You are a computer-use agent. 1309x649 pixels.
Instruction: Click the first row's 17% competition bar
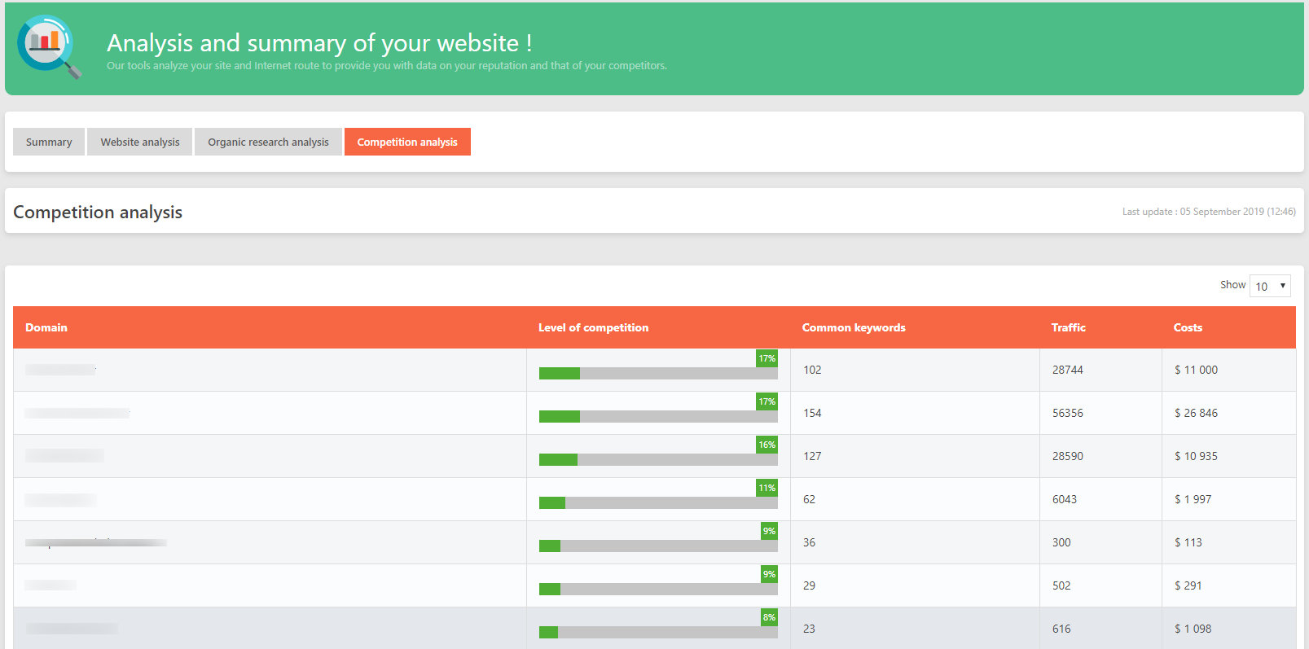[658, 373]
